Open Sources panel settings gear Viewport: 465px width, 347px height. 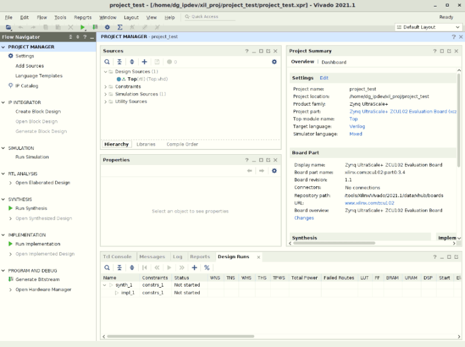click(x=274, y=62)
